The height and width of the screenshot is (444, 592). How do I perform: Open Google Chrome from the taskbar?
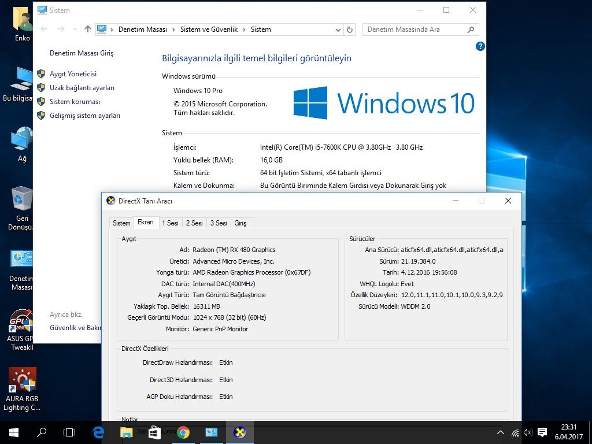pos(183,432)
